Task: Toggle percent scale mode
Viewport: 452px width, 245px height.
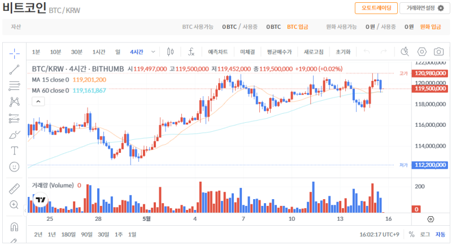Action: tap(412, 234)
